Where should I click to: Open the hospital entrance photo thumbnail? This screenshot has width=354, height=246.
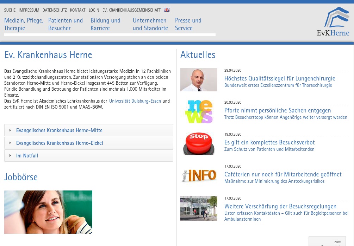[199, 208]
